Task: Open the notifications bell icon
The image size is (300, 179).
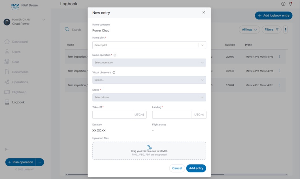Action: point(290,4)
